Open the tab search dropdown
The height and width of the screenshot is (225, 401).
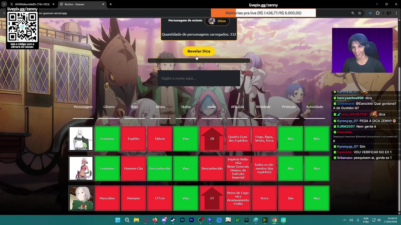pos(4,4)
